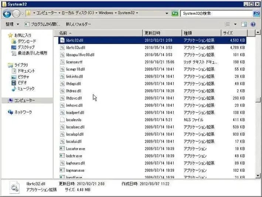Click the Locator.exe application icon
Screen dimensions: 262x197
62,148
